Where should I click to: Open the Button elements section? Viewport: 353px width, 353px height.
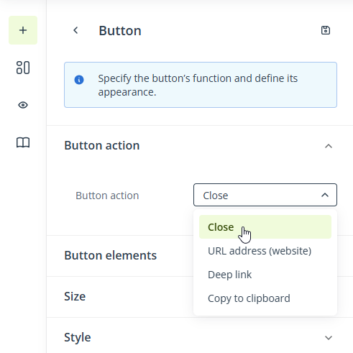point(111,255)
